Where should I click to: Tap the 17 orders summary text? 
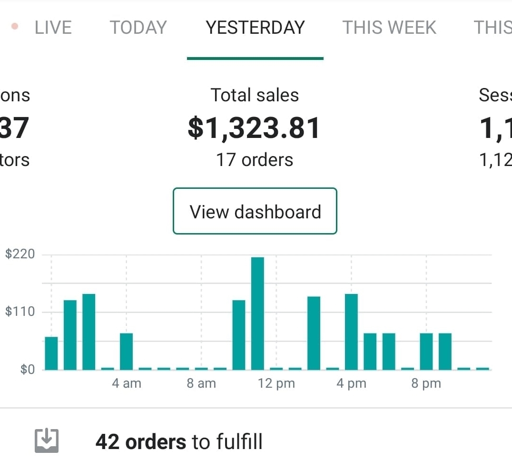tap(255, 160)
